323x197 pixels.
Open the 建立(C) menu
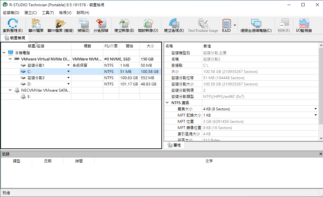(x=31, y=13)
